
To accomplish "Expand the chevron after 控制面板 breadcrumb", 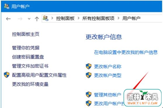I will (79, 18).
